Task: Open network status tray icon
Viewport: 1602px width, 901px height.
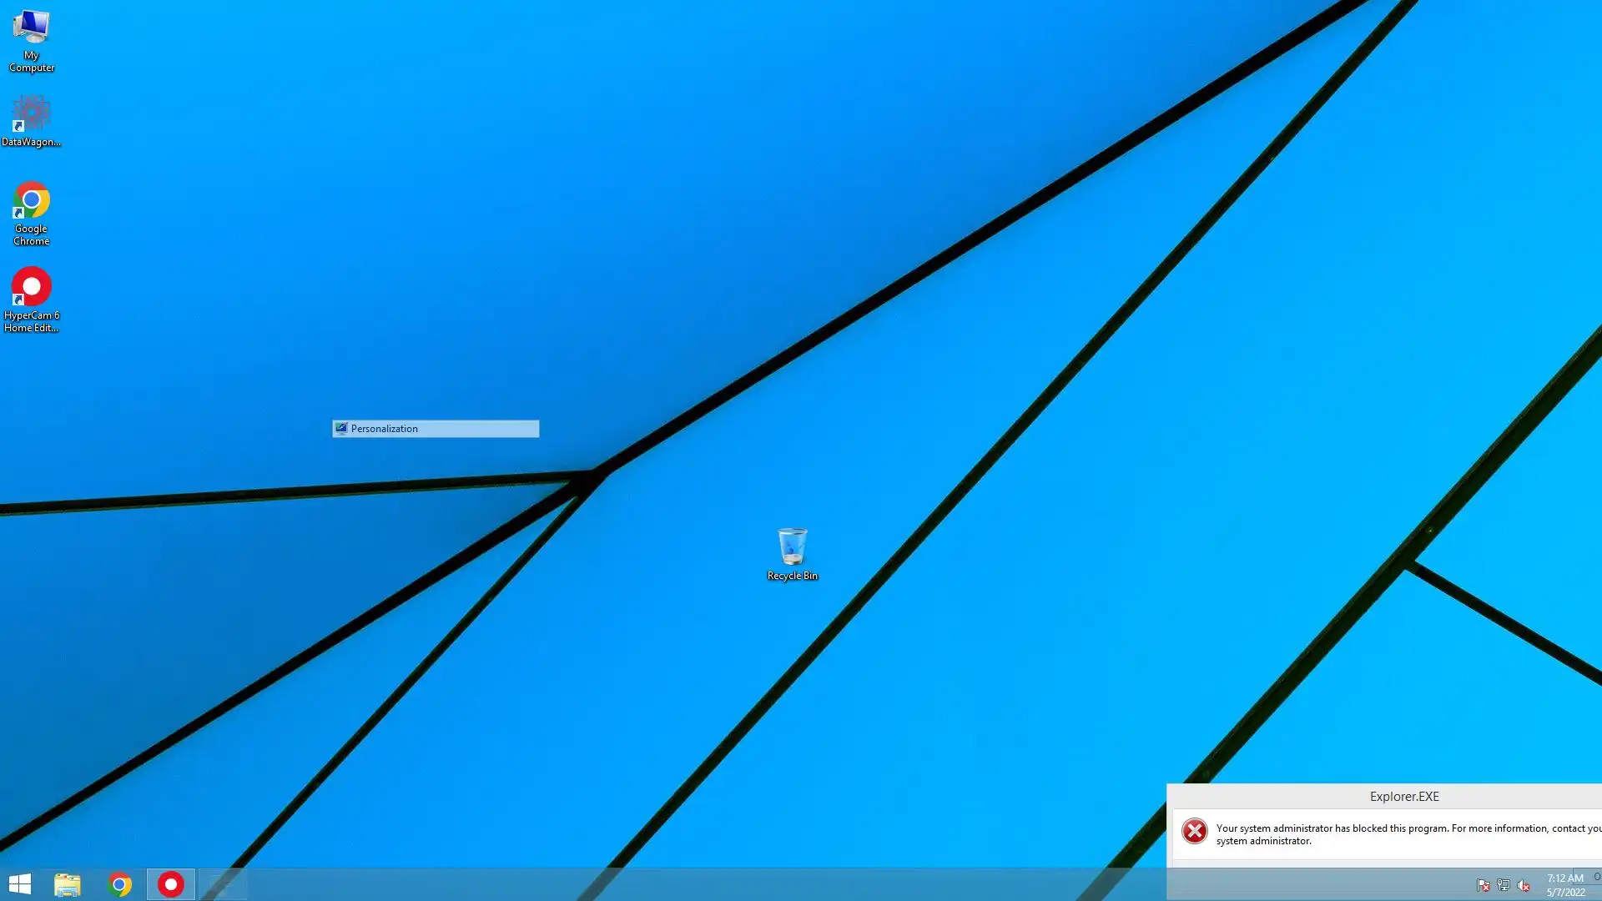Action: coord(1504,885)
